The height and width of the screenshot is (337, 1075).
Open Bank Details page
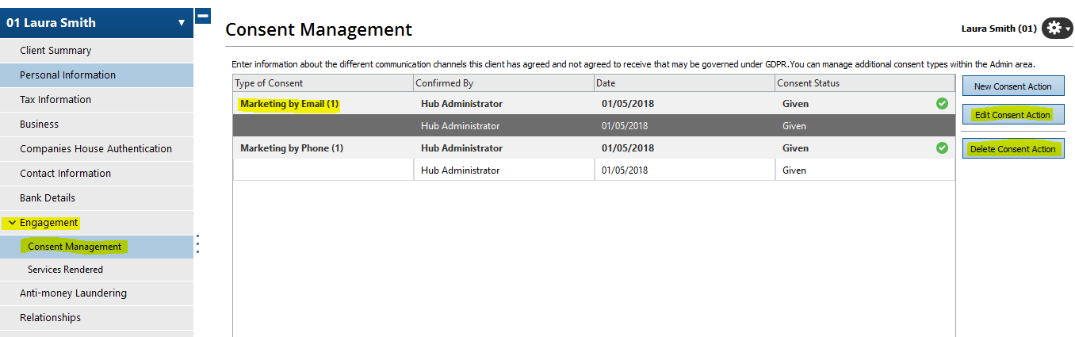coord(48,198)
